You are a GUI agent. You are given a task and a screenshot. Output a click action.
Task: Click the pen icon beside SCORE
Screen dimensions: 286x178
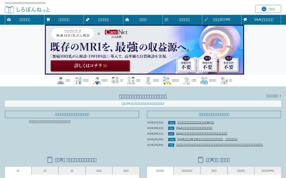coord(206,20)
